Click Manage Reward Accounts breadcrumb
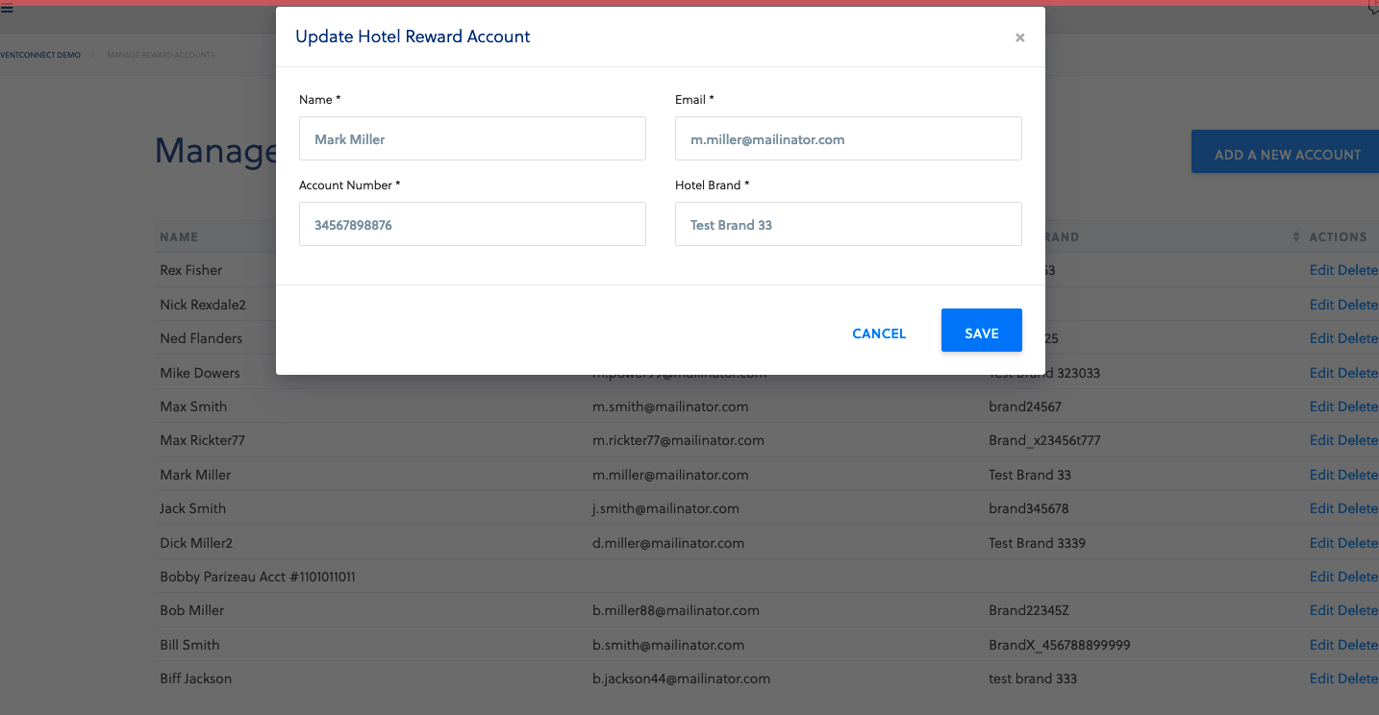The height and width of the screenshot is (715, 1379). point(161,55)
